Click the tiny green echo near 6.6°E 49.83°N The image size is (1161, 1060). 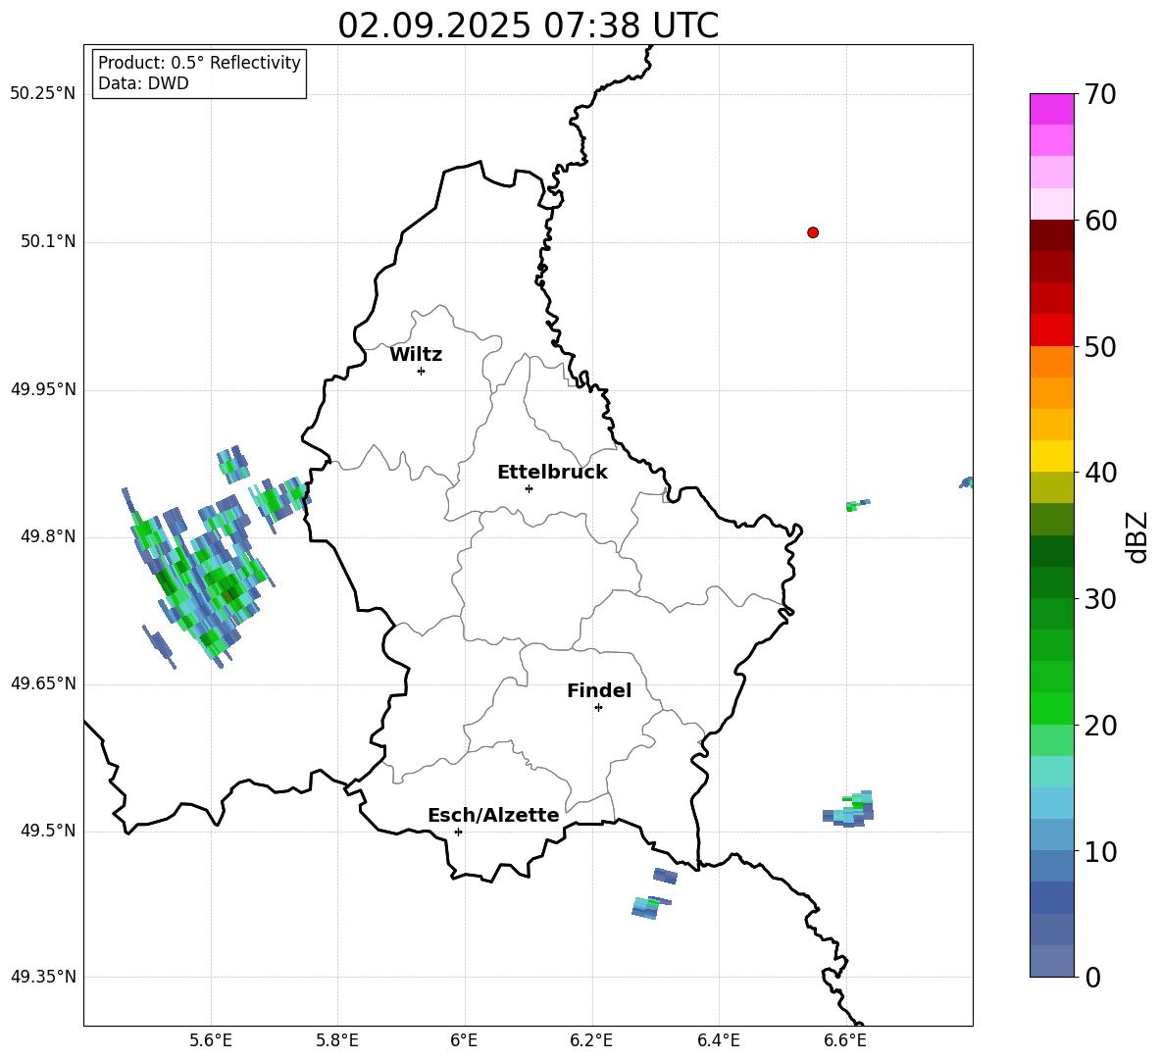(x=857, y=506)
